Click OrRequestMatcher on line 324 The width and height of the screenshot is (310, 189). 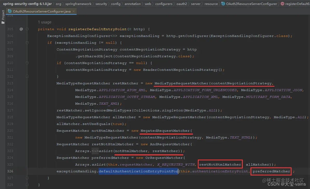point(164,158)
